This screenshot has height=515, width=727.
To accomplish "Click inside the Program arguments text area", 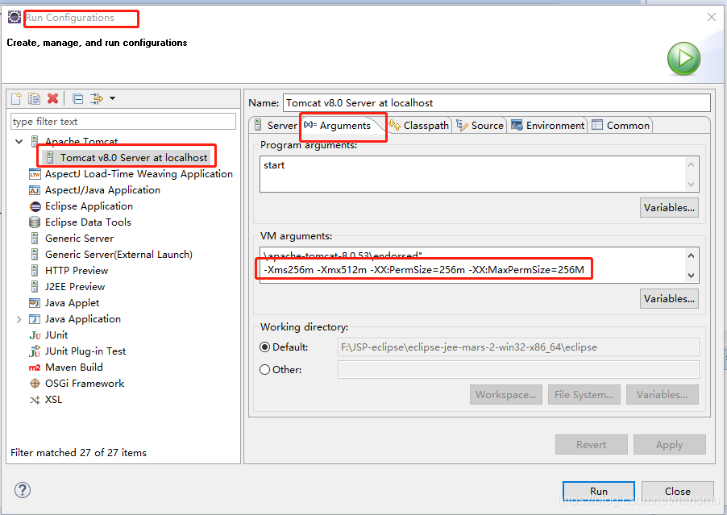I will [x=473, y=174].
